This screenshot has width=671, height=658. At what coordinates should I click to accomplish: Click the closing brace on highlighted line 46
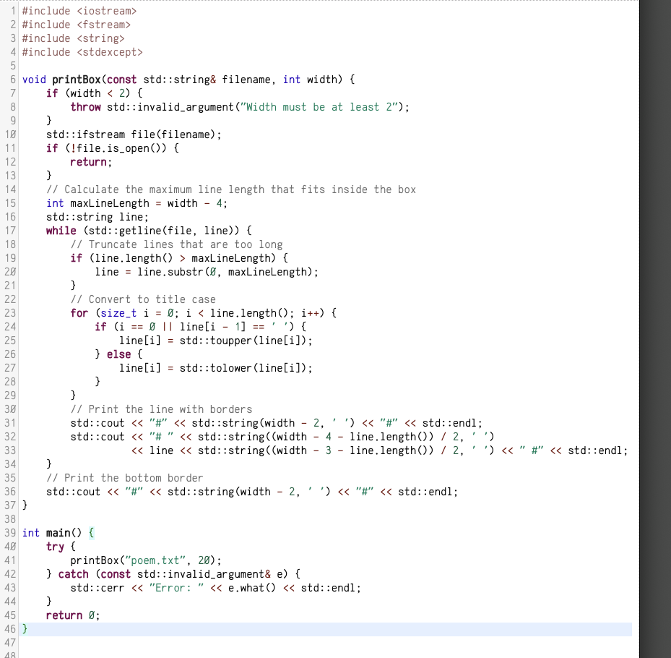click(25, 629)
